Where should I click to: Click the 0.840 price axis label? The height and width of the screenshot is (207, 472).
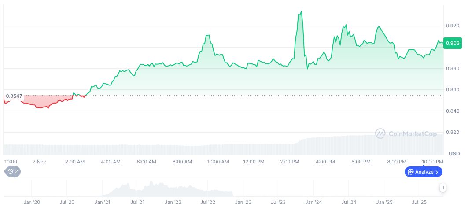point(453,111)
